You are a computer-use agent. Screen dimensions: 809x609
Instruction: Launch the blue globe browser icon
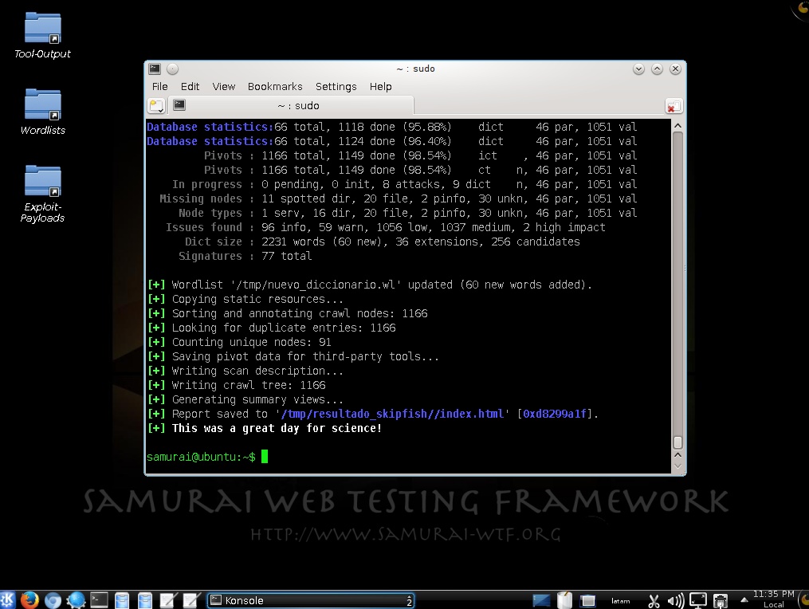[76, 600]
